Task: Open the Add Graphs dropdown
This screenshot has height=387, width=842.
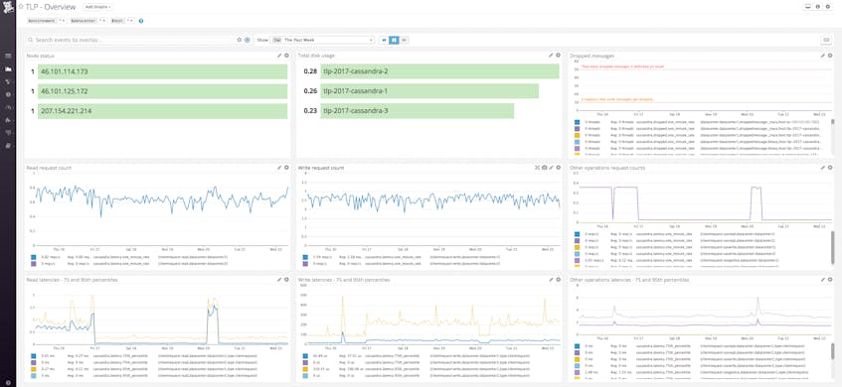Action: click(97, 7)
